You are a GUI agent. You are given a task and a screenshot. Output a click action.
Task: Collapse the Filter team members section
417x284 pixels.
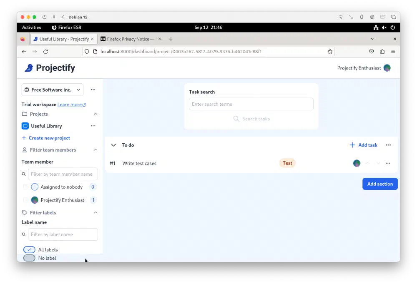[95, 150]
